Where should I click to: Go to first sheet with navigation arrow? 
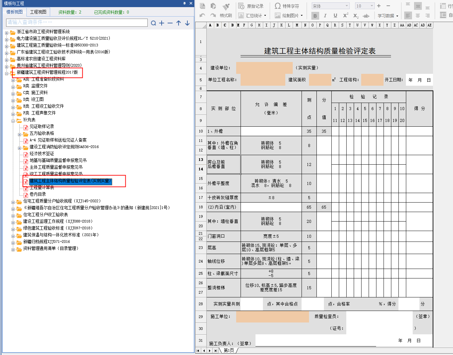point(198,351)
